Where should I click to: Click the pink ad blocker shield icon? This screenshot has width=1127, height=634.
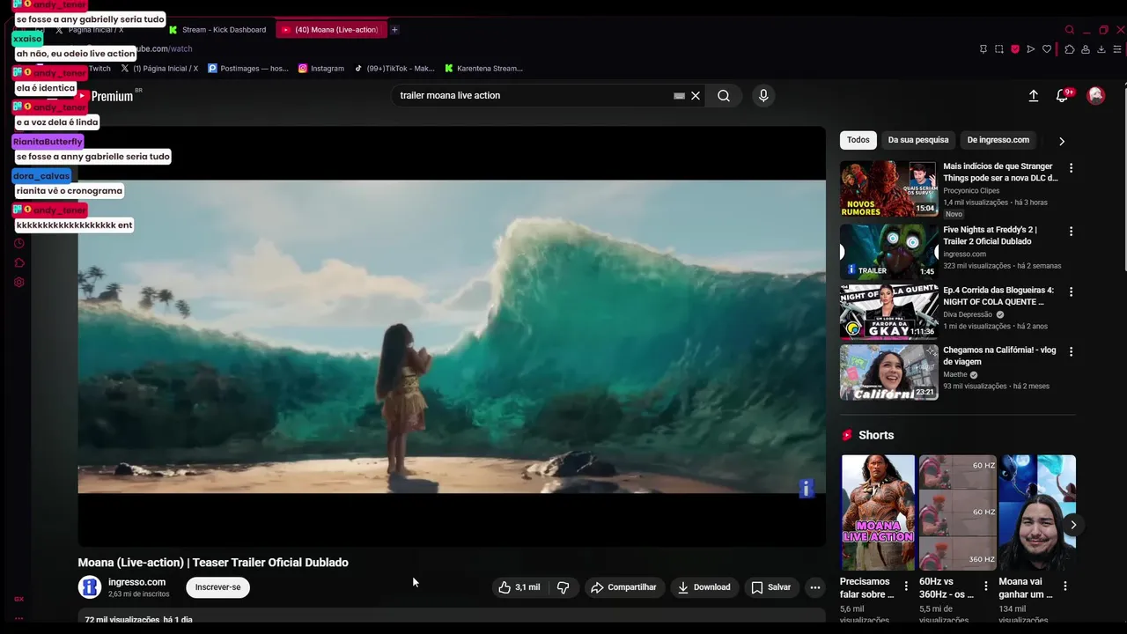pyautogui.click(x=1015, y=49)
